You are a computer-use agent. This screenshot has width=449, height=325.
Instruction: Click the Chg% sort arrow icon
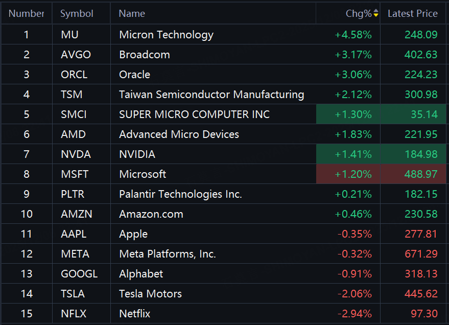click(376, 13)
